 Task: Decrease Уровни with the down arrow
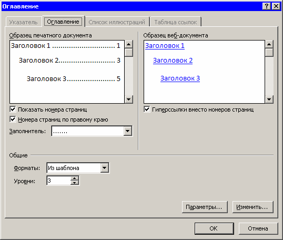click(x=75, y=183)
